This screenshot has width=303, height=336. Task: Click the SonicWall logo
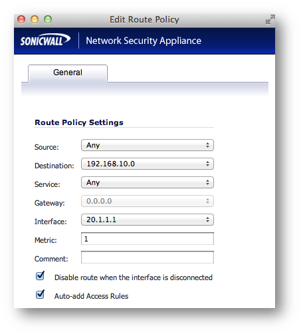tap(45, 40)
